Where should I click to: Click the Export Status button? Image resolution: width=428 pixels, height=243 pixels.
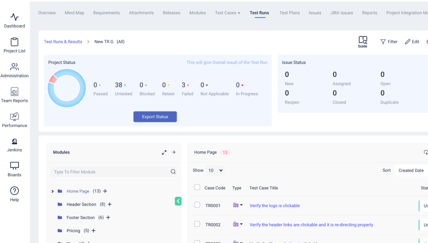tap(155, 117)
